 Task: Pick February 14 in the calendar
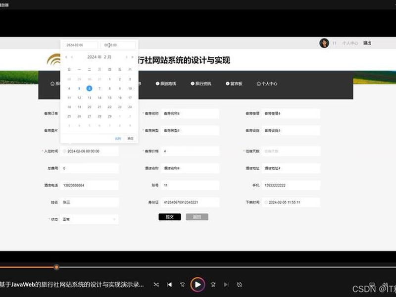(x=99, y=98)
